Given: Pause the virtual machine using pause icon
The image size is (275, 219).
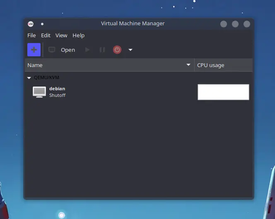Looking at the screenshot, I should click(x=102, y=50).
